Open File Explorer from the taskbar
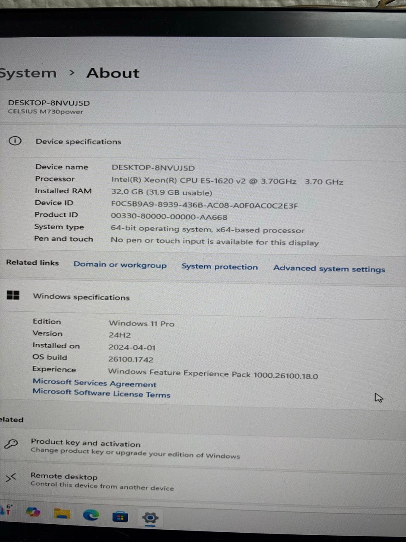 (62, 513)
